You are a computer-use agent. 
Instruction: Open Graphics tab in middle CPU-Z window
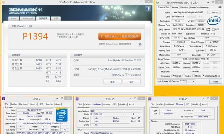(x=123, y=104)
